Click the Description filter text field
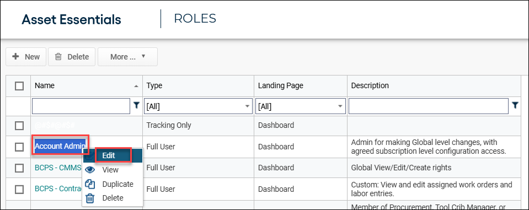Screen dimensions: 529x210 [429, 106]
